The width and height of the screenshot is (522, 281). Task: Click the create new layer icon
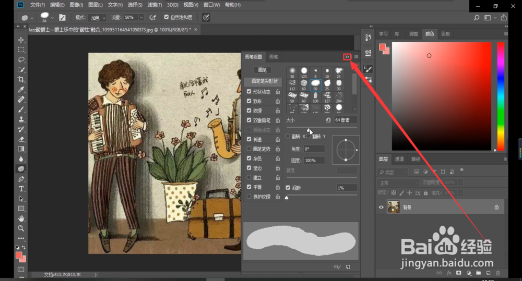(x=488, y=273)
